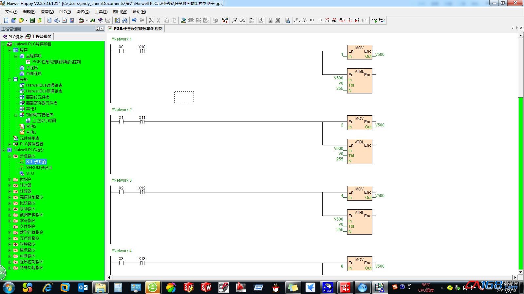Click the Save (green floppy) toolbar icon
This screenshot has height=294, width=524.
[x=32, y=20]
